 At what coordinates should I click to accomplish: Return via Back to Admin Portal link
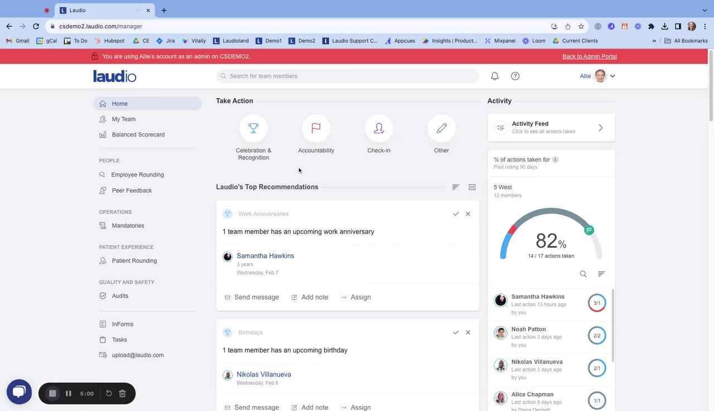pyautogui.click(x=590, y=56)
